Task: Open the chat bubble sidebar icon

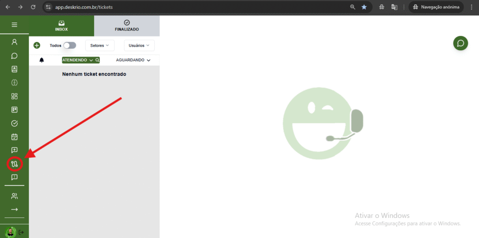Action: pyautogui.click(x=14, y=56)
